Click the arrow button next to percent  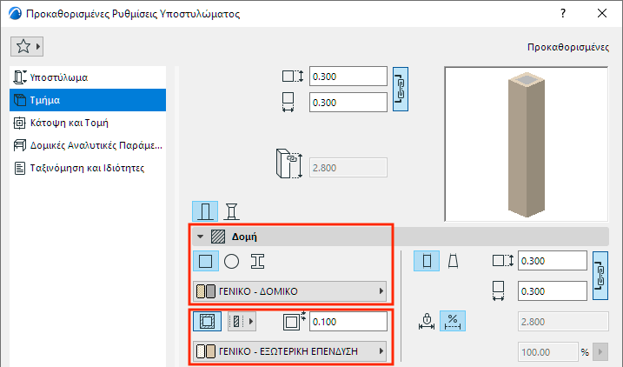pos(600,352)
